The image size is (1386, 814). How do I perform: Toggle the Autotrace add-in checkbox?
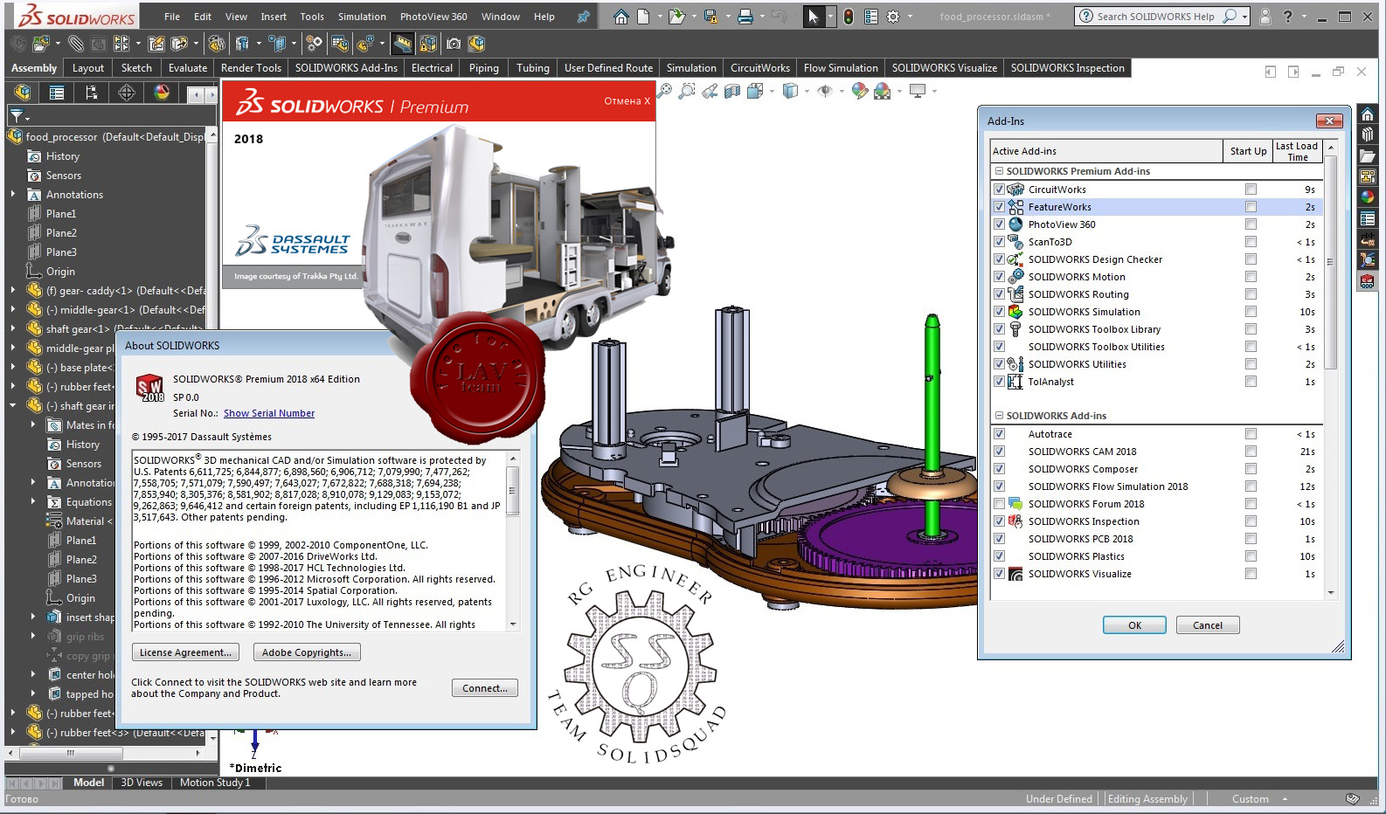pos(999,434)
